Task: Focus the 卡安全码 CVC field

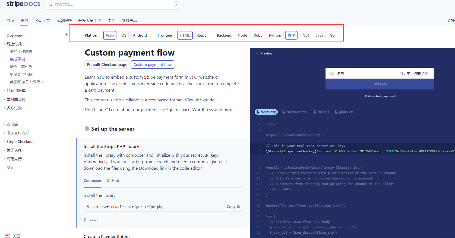Action: pos(421,73)
